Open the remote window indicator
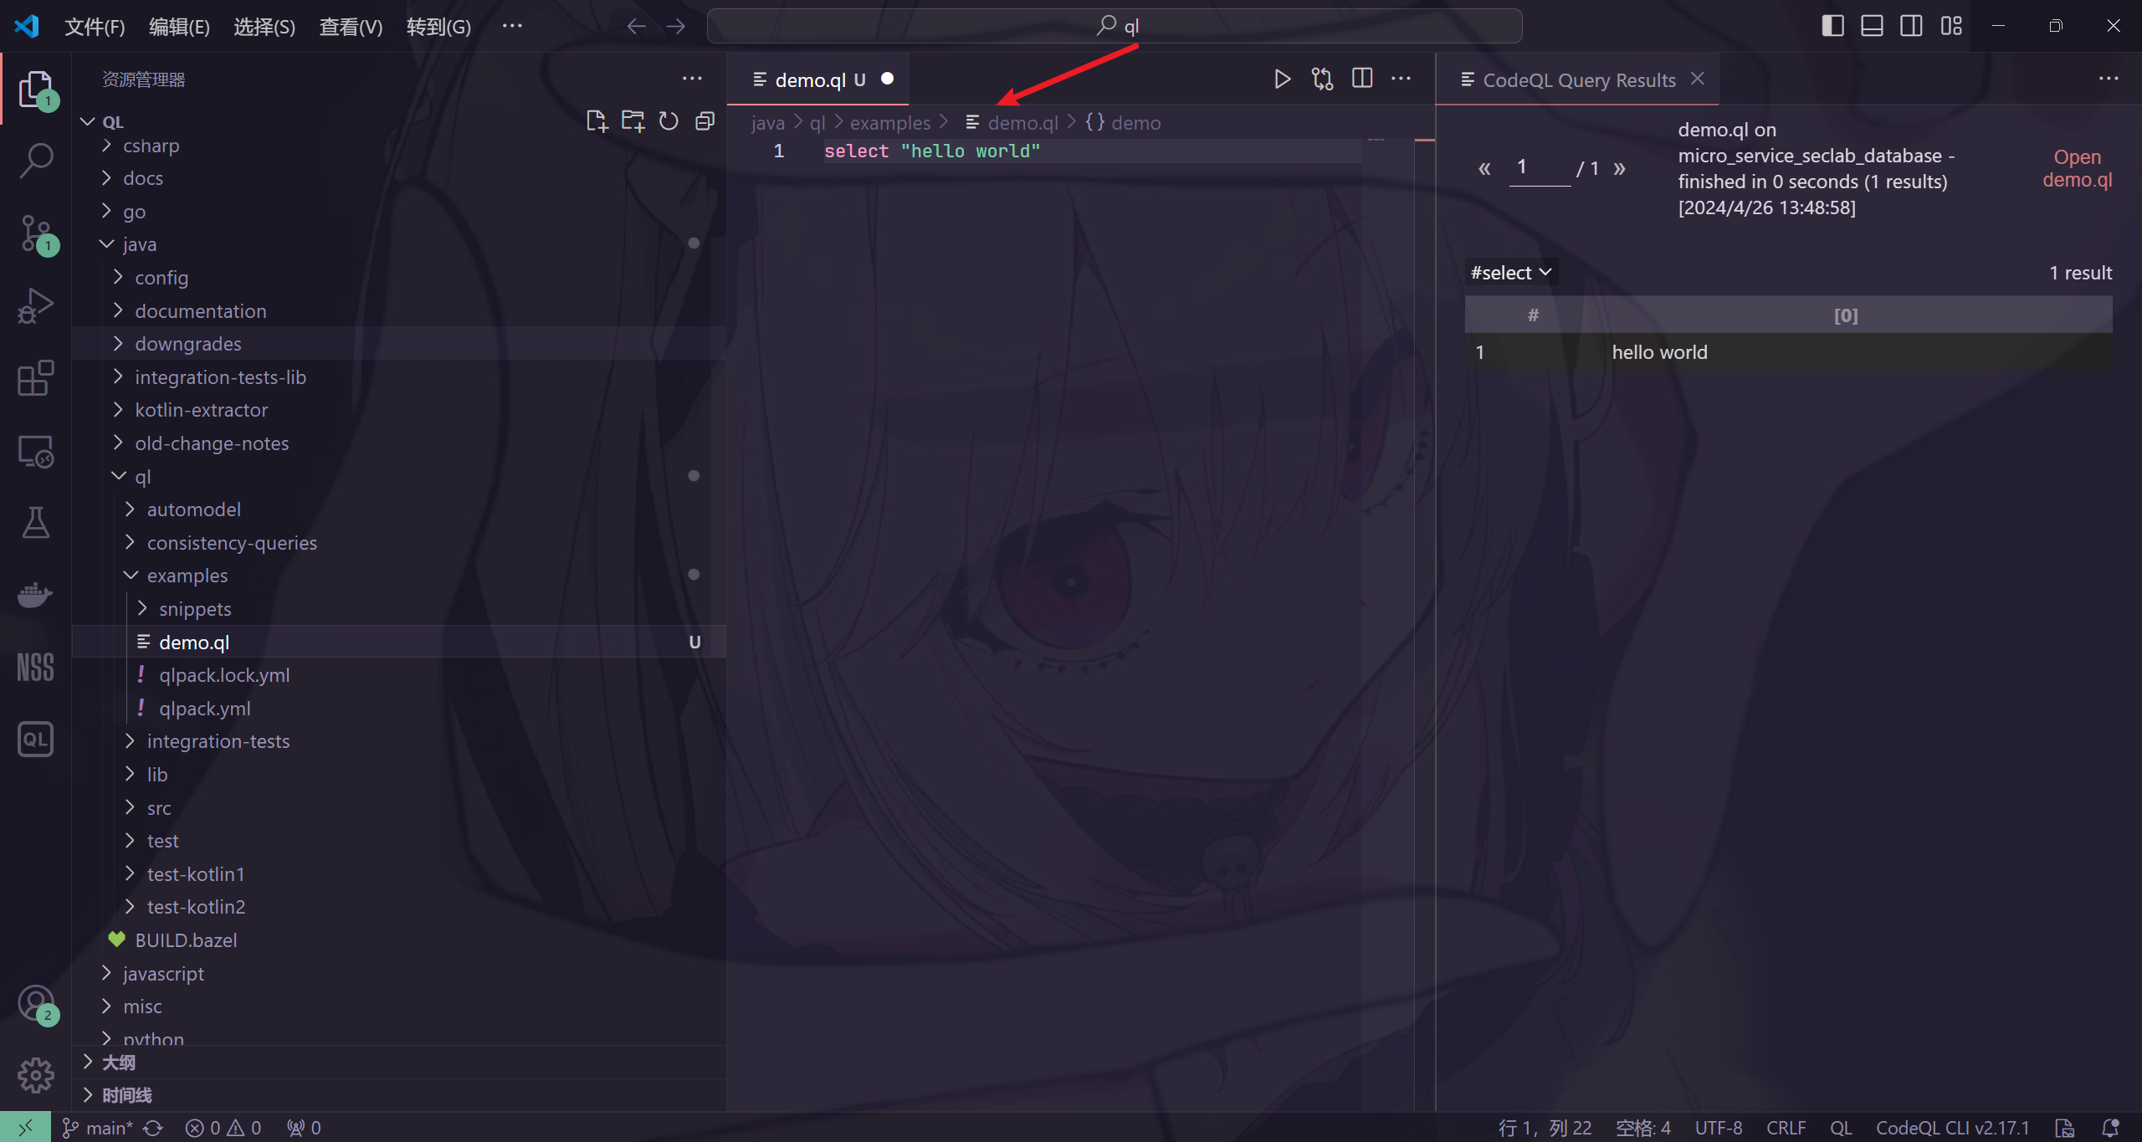Image resolution: width=2142 pixels, height=1142 pixels. pos(25,1127)
